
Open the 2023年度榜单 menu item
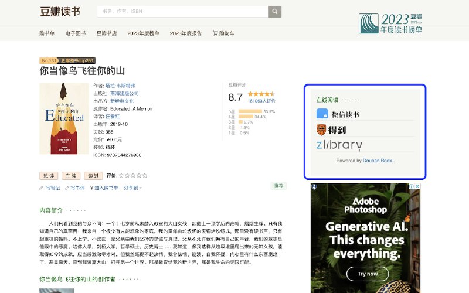coord(143,33)
